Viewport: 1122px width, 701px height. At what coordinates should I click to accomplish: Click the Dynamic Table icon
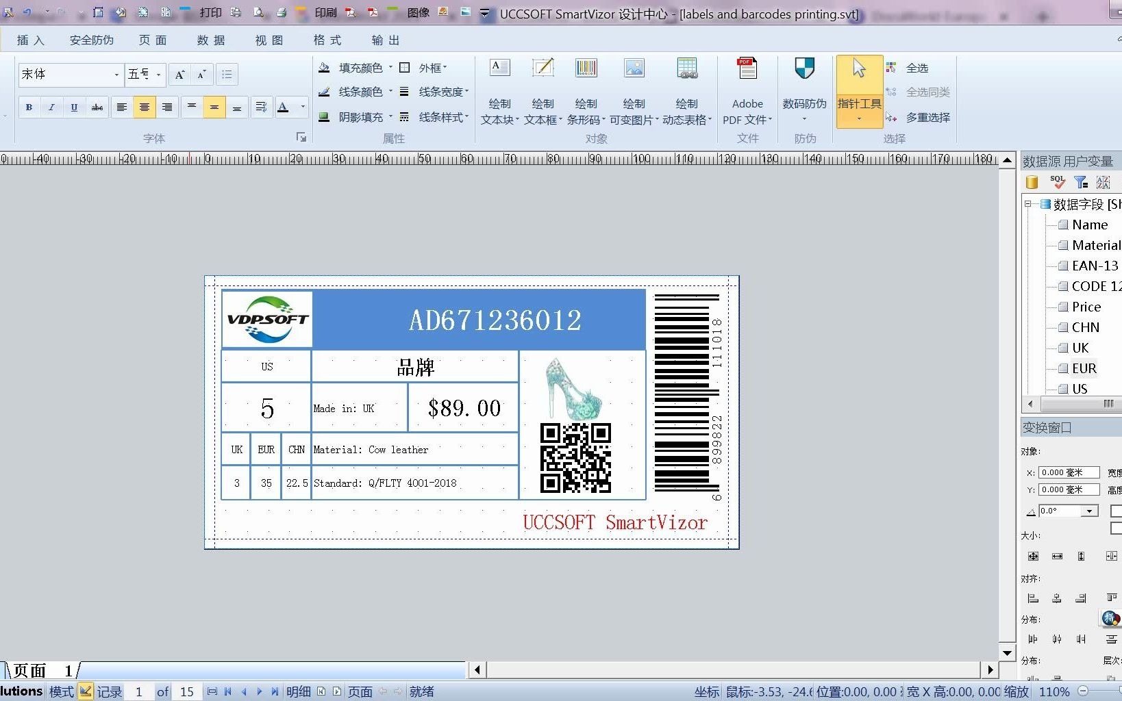click(687, 68)
